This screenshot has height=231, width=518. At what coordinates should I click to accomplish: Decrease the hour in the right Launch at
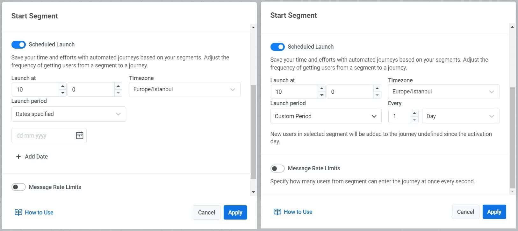tap(322, 95)
